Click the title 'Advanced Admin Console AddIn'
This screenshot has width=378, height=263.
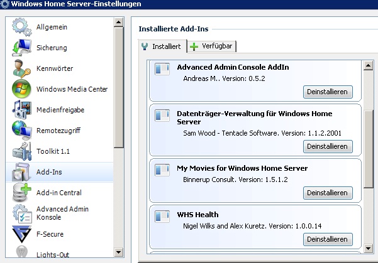tap(233, 67)
